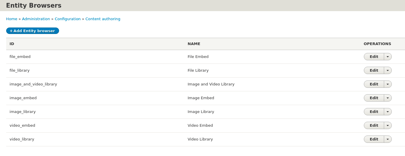Edit the Image Embed entity browser

(374, 98)
